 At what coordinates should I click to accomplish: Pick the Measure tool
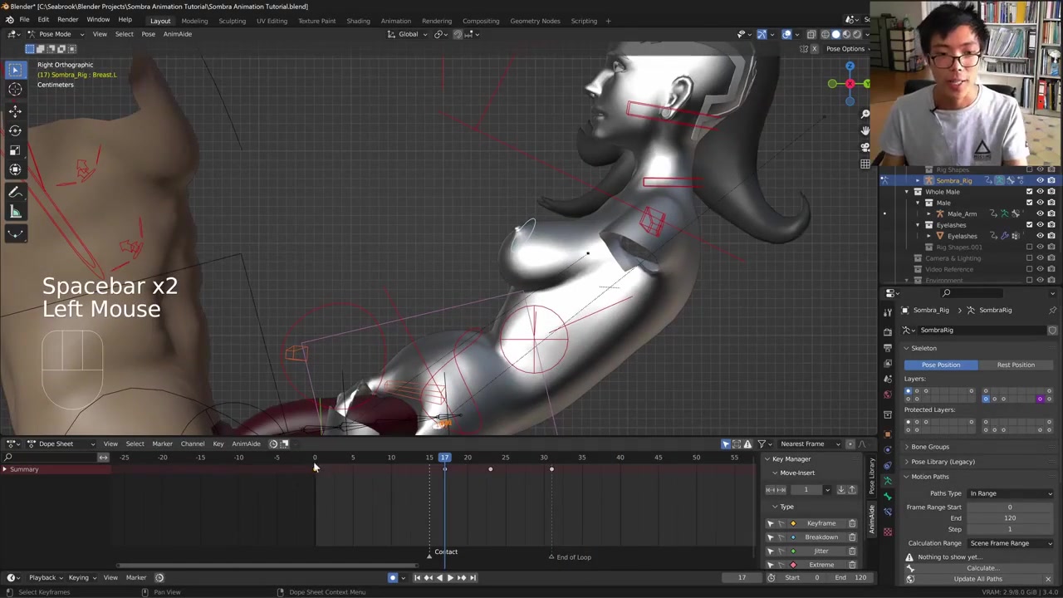tap(15, 213)
